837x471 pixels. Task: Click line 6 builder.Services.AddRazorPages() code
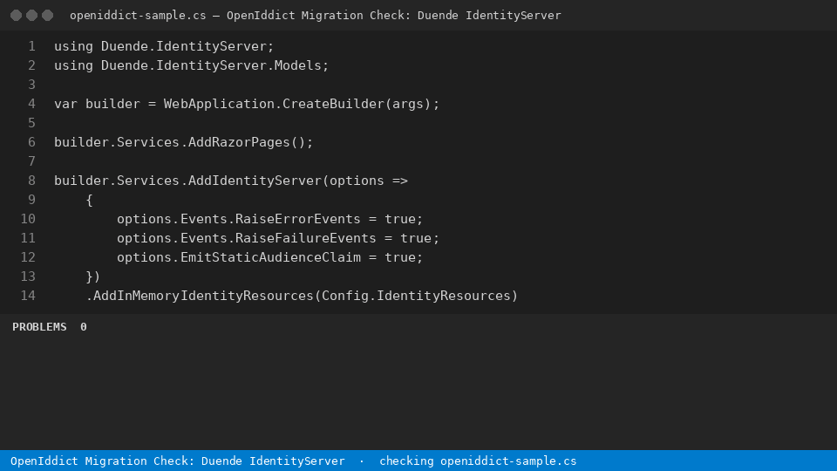(184, 142)
